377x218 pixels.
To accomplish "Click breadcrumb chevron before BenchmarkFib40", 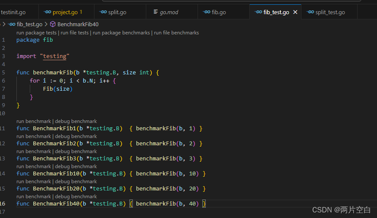I will (x=46, y=24).
